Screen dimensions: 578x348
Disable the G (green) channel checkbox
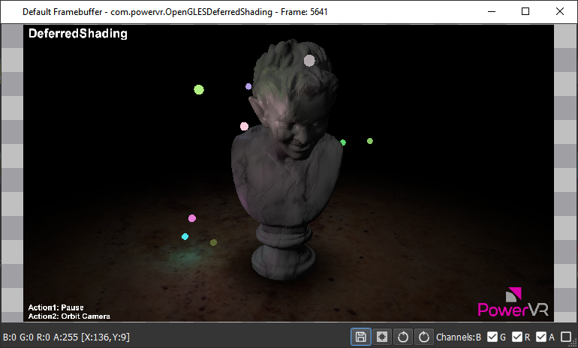pyautogui.click(x=517, y=337)
